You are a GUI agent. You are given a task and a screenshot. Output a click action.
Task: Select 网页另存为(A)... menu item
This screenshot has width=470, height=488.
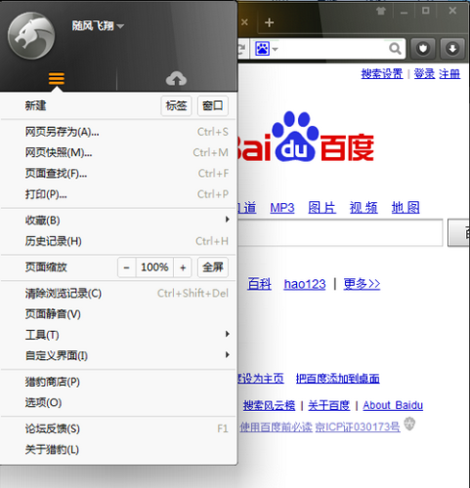tap(118, 132)
